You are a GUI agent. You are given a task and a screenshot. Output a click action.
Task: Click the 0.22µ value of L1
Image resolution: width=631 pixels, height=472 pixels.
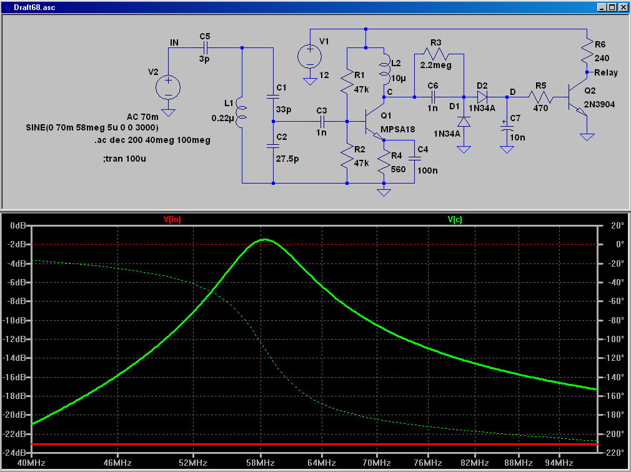tap(222, 119)
